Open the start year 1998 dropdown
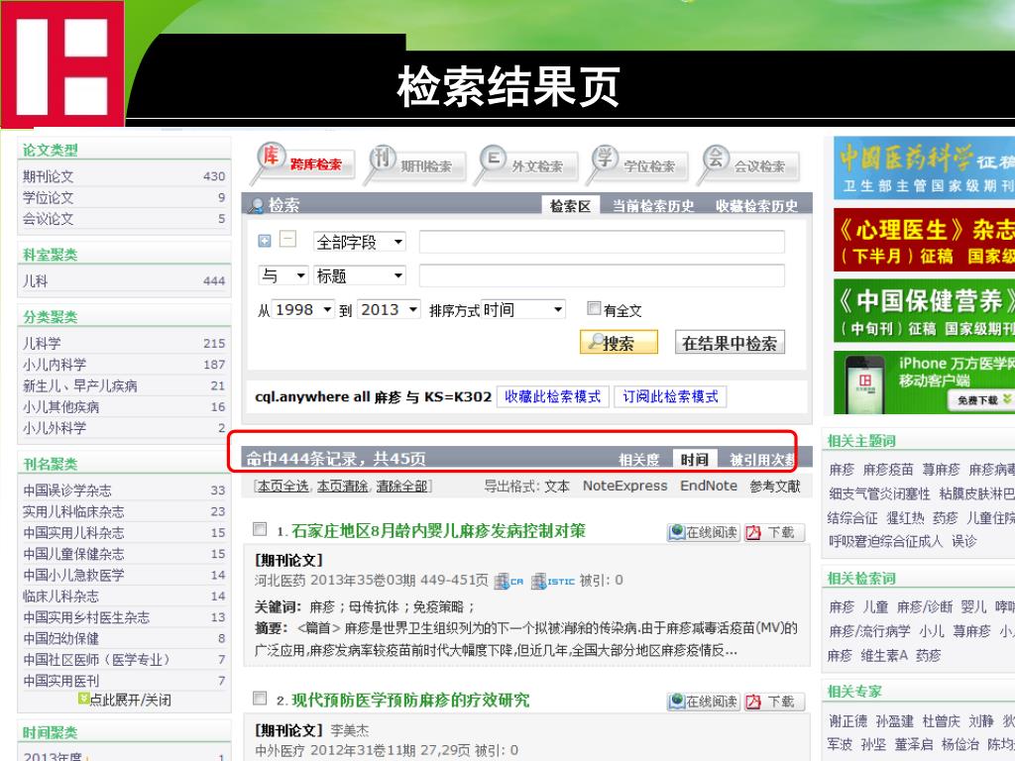1015x761 pixels. pyautogui.click(x=303, y=309)
